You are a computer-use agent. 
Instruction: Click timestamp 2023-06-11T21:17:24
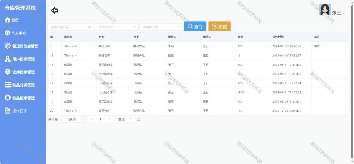click(287, 83)
